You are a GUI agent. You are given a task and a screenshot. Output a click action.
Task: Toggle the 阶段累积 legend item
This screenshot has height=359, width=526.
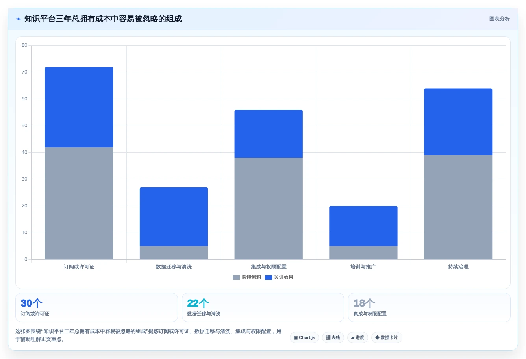click(247, 278)
